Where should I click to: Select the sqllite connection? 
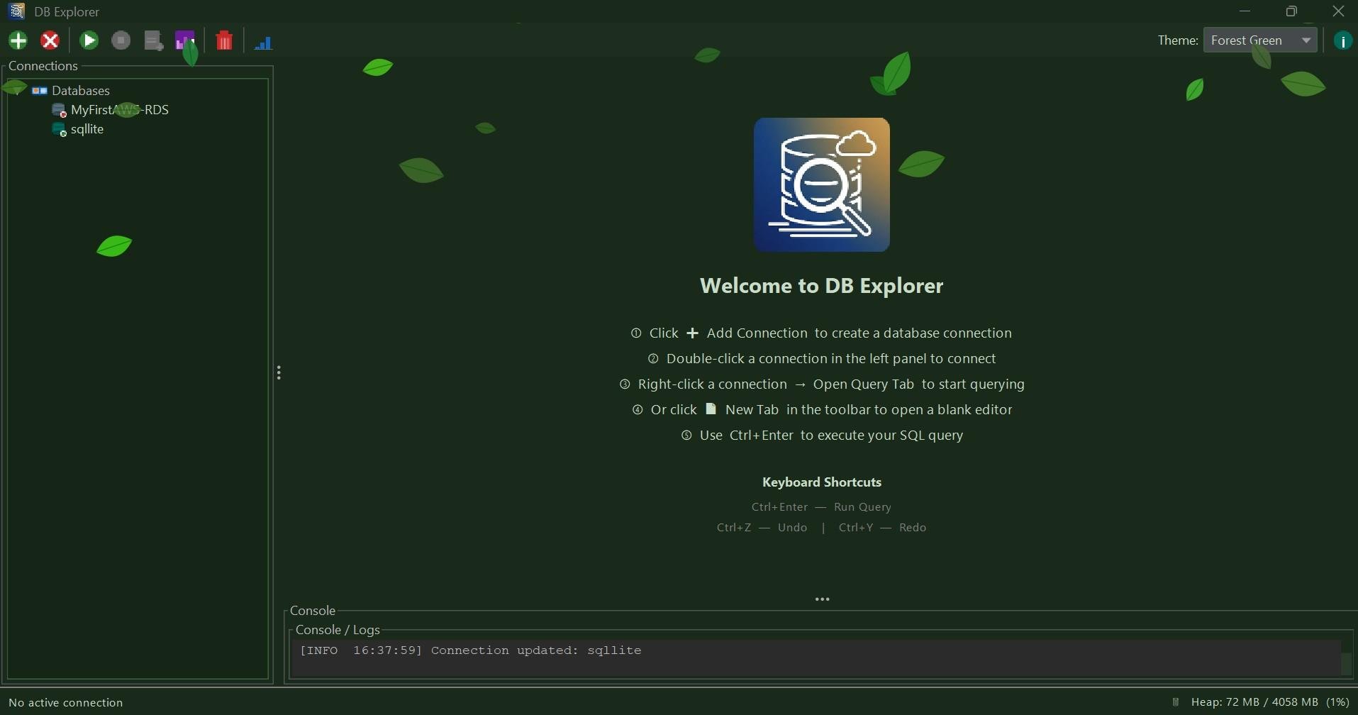coord(79,129)
